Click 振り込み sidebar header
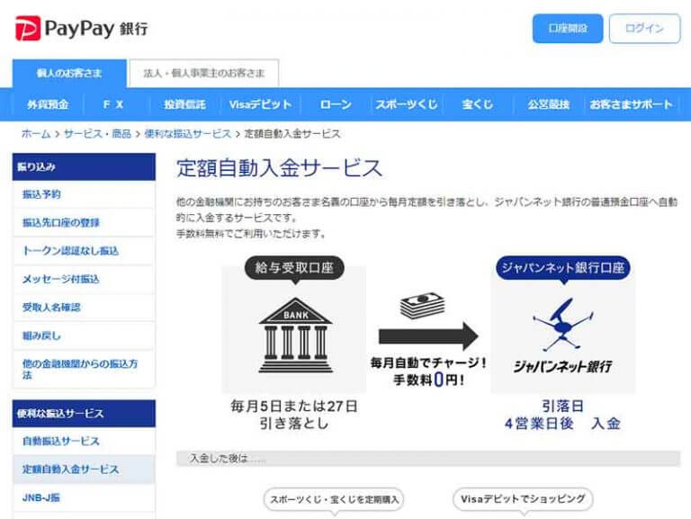This screenshot has width=691, height=519. click(84, 167)
